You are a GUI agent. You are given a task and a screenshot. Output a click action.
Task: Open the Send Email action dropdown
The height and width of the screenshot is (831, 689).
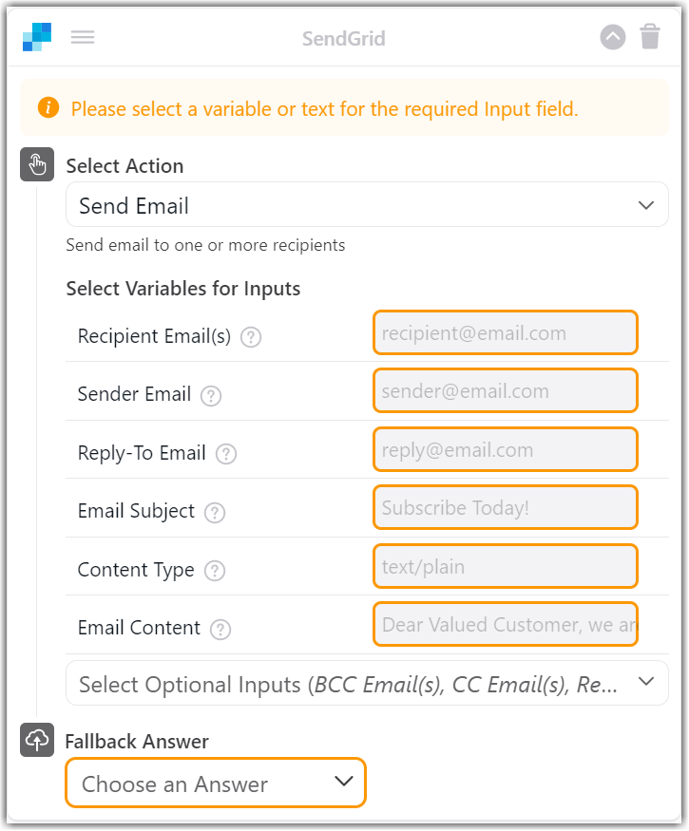[367, 204]
